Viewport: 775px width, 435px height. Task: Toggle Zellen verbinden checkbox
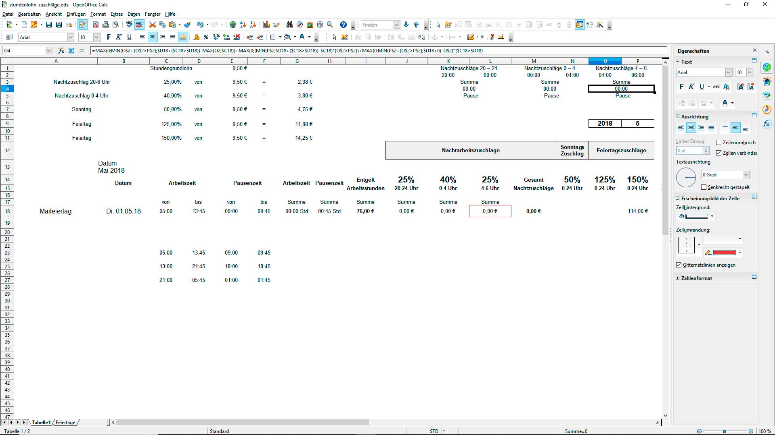(719, 153)
